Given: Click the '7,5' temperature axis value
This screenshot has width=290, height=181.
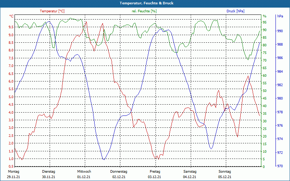Looking at the screenshot, I should click(x=11, y=58).
